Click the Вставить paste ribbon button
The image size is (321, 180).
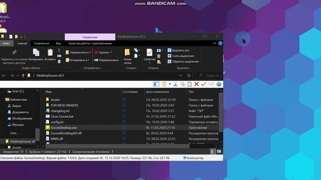[x=50, y=54]
